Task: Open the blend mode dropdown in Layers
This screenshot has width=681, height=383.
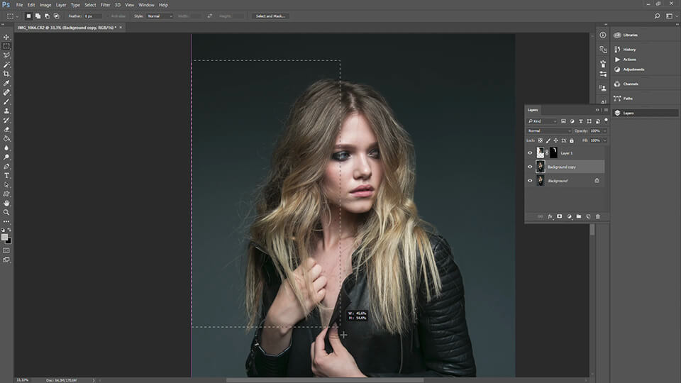Action: 549,131
